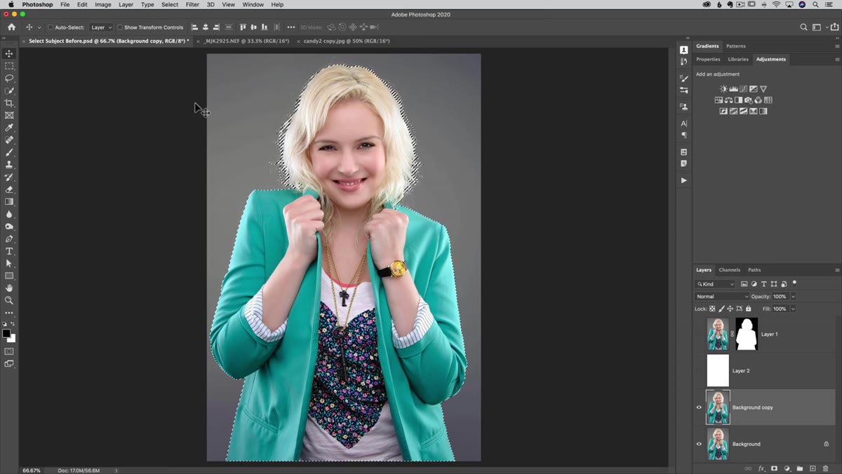Add layer mask in Layers panel
Image resolution: width=842 pixels, height=474 pixels.
[x=774, y=468]
